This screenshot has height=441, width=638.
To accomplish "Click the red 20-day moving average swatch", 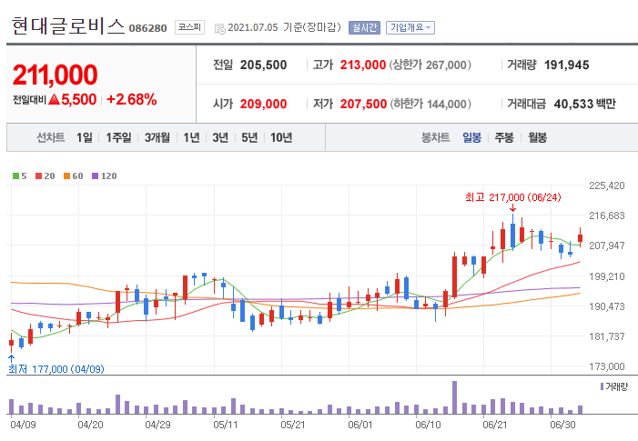I will 38,176.
